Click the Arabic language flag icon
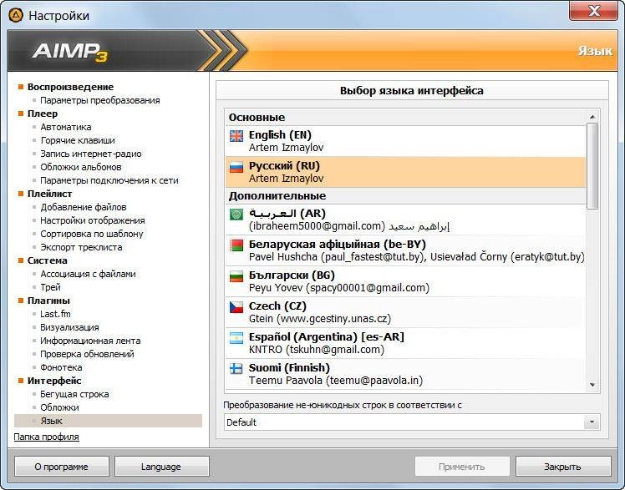 coord(236,215)
